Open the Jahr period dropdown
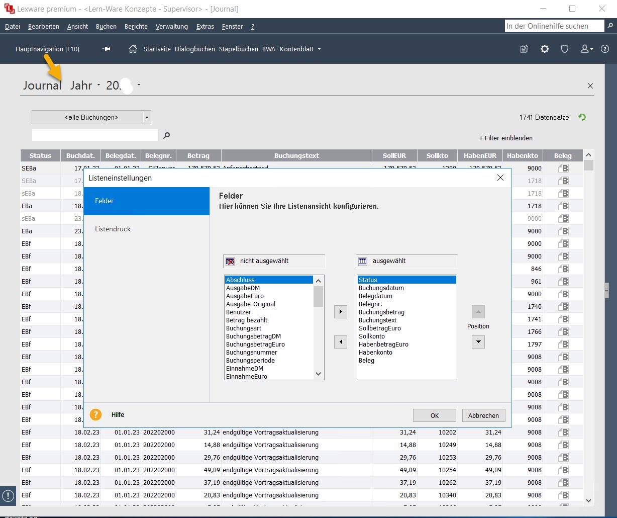617x518 pixels. (x=85, y=85)
